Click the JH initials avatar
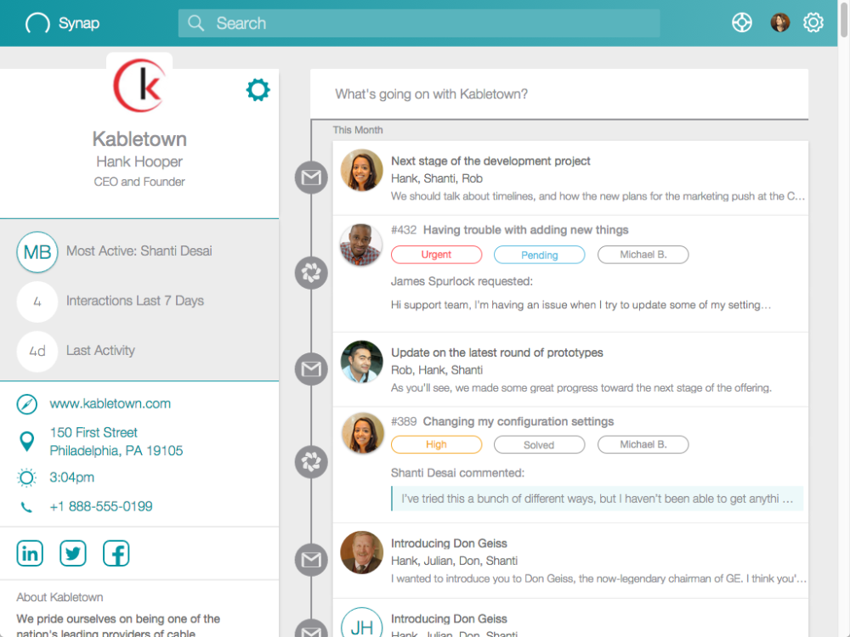 click(361, 624)
